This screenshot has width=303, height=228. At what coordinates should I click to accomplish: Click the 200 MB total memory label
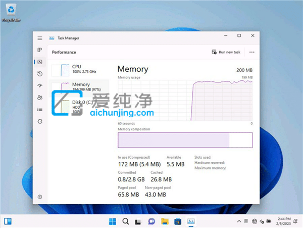244,70
